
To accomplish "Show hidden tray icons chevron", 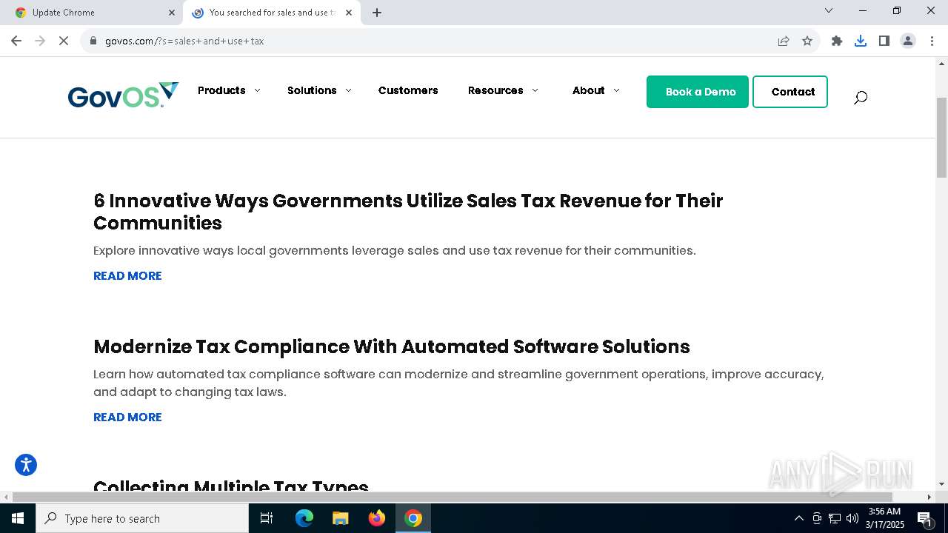I will click(798, 518).
